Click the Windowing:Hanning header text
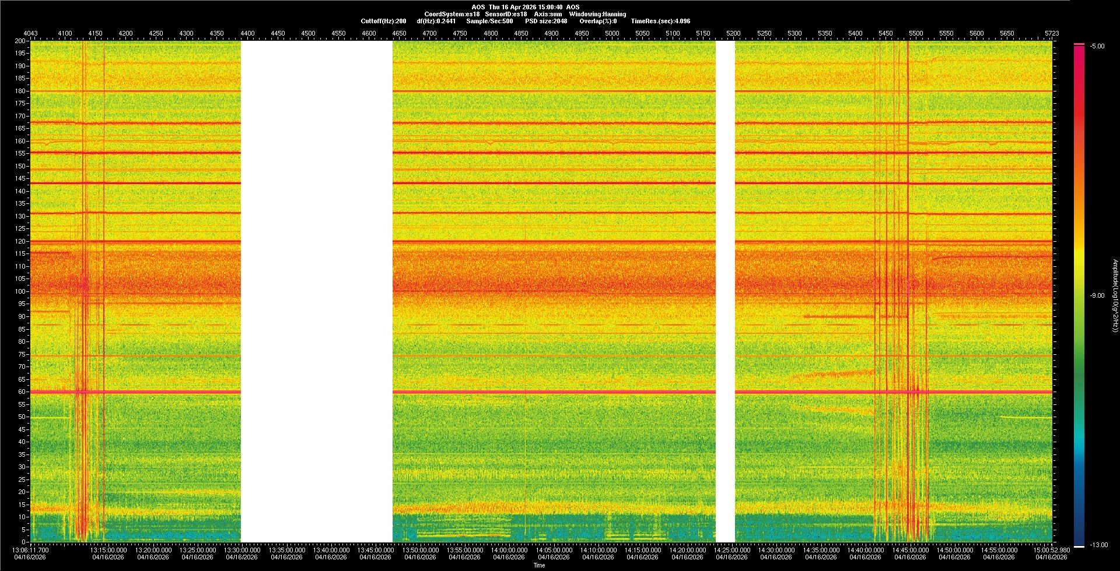This screenshot has width=1120, height=571. point(597,14)
